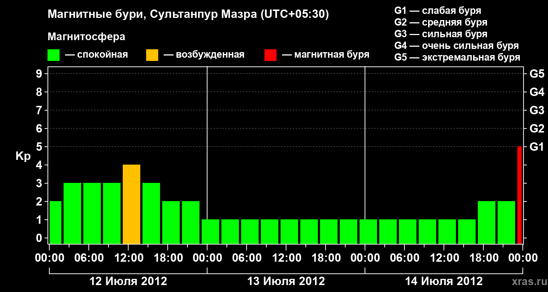Click the '— спокойная' legend label
548x292 pixels.
pyautogui.click(x=96, y=55)
